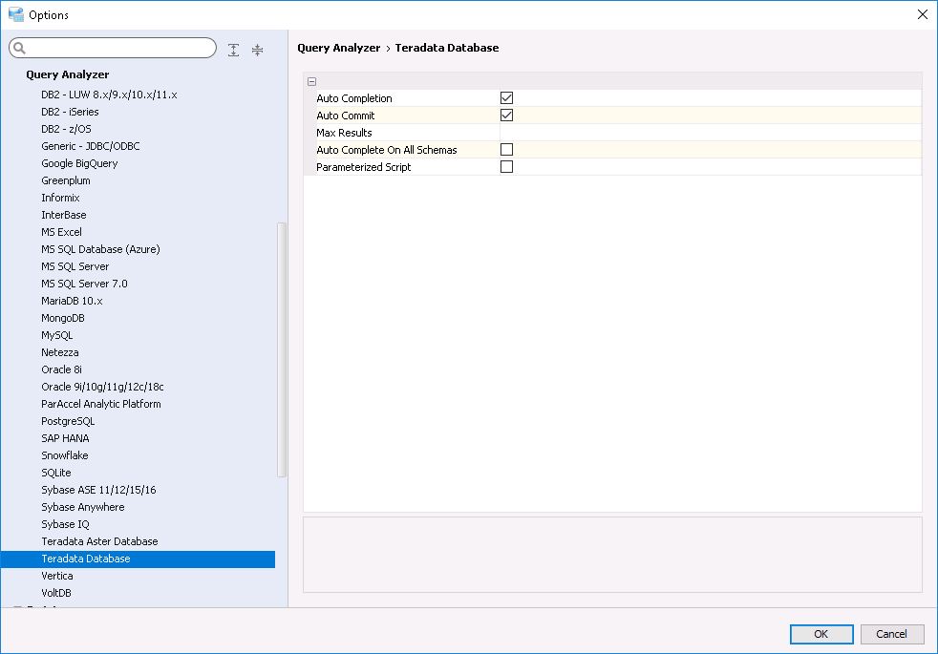Click the Max Results value field

pos(707,133)
